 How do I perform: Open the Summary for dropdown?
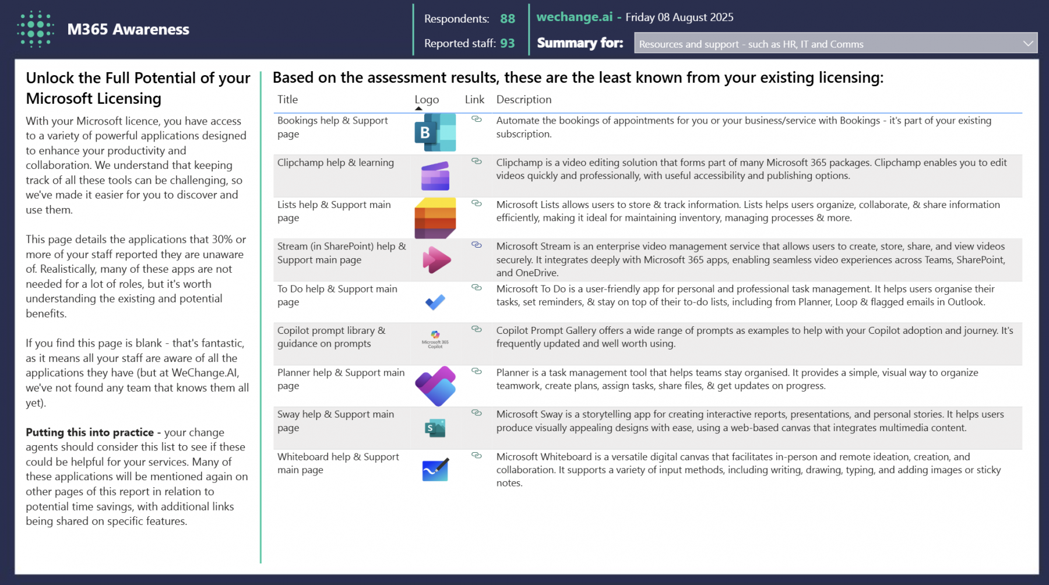828,44
